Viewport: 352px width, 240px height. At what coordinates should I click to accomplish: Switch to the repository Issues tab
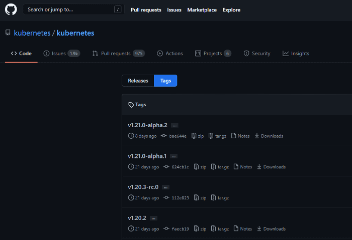click(61, 54)
